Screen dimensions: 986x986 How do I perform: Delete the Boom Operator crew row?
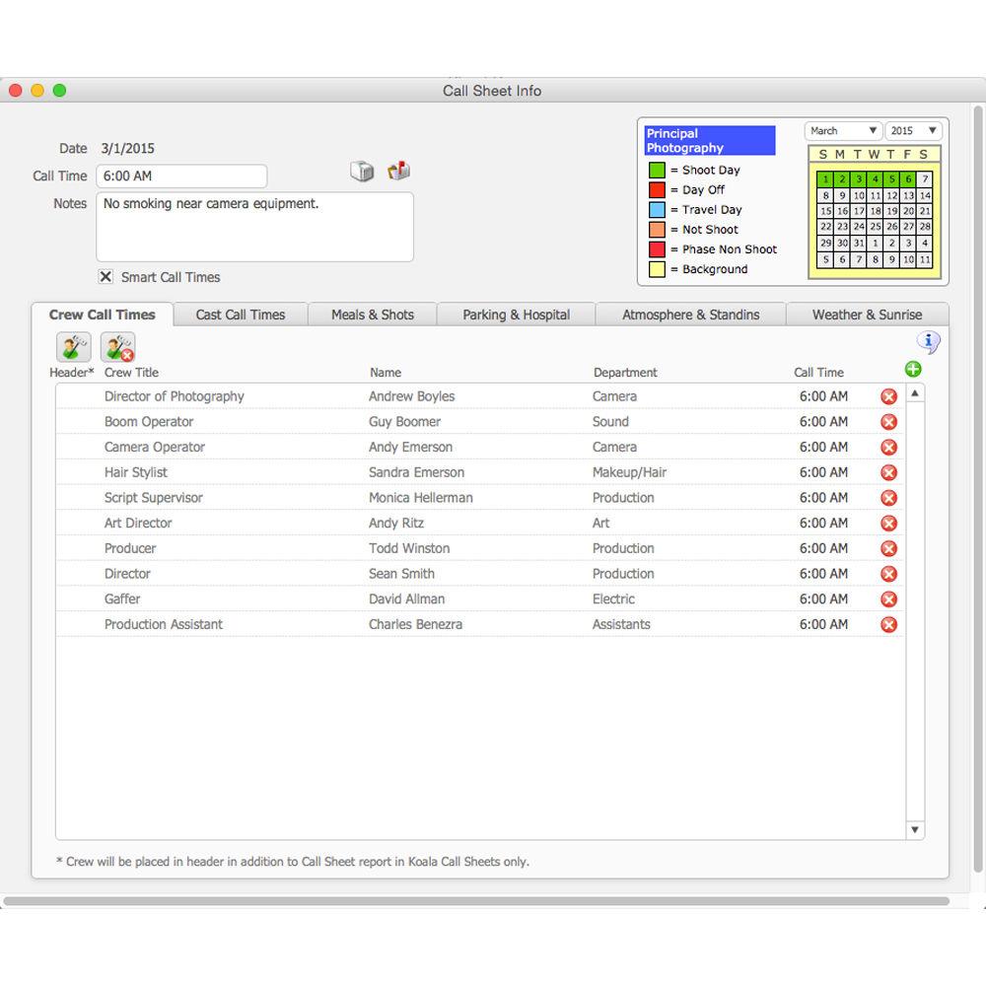888,422
